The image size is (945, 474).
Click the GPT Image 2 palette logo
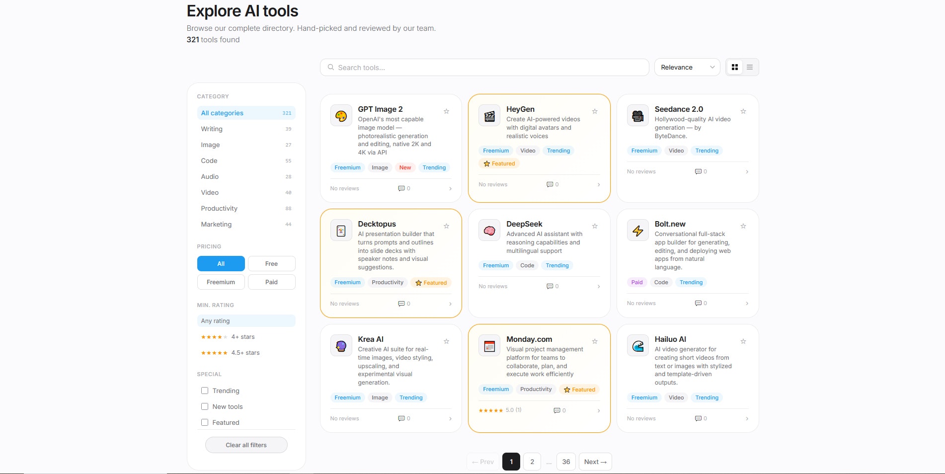(x=341, y=116)
